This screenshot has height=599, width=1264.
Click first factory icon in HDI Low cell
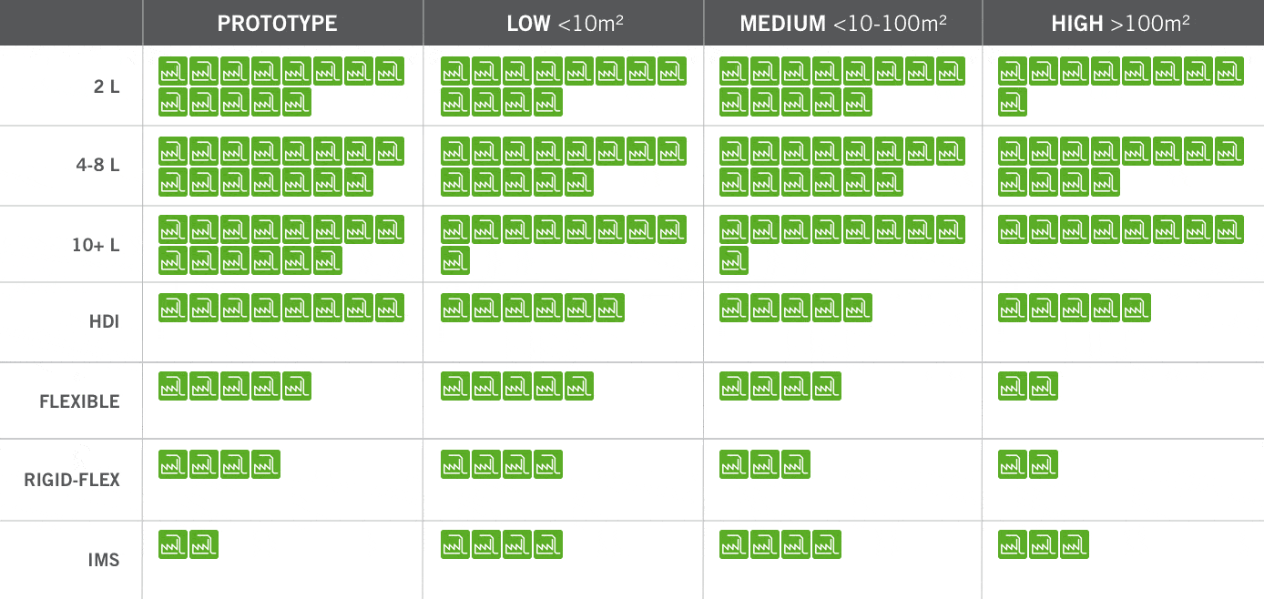click(x=455, y=308)
